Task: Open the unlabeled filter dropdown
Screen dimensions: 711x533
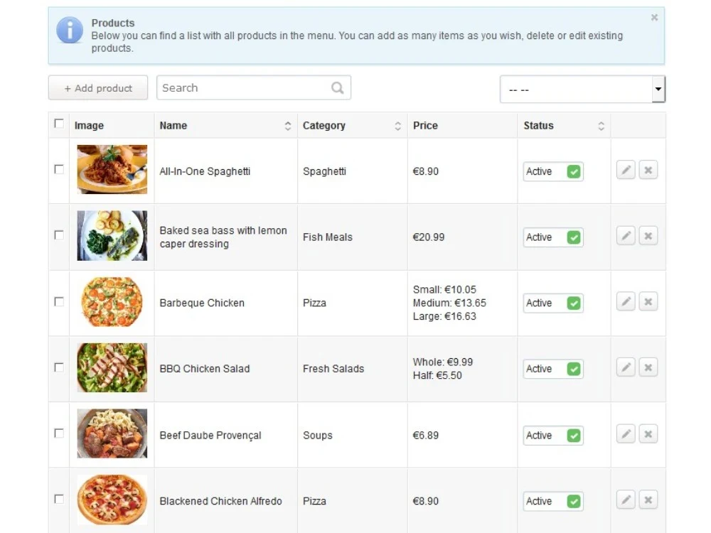Action: pos(582,88)
